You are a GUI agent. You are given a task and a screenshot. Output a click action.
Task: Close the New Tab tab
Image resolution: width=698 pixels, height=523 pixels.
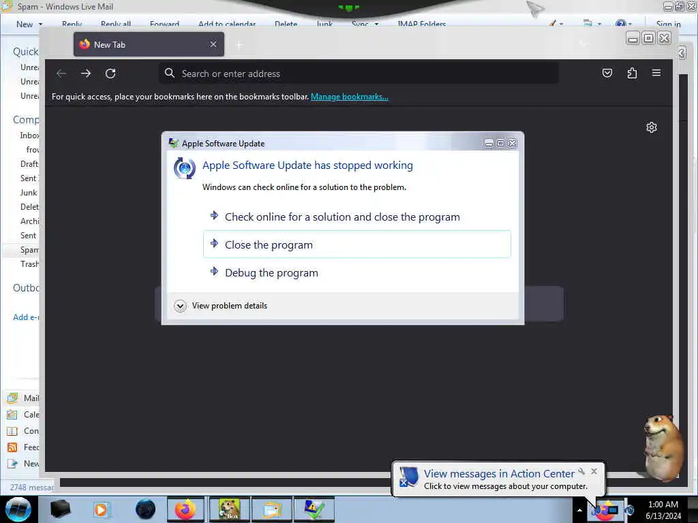click(213, 44)
